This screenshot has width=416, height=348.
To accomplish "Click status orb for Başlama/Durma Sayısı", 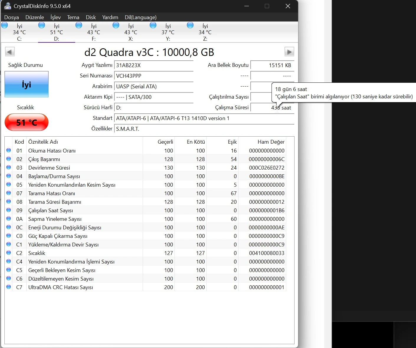I will pos(9,176).
